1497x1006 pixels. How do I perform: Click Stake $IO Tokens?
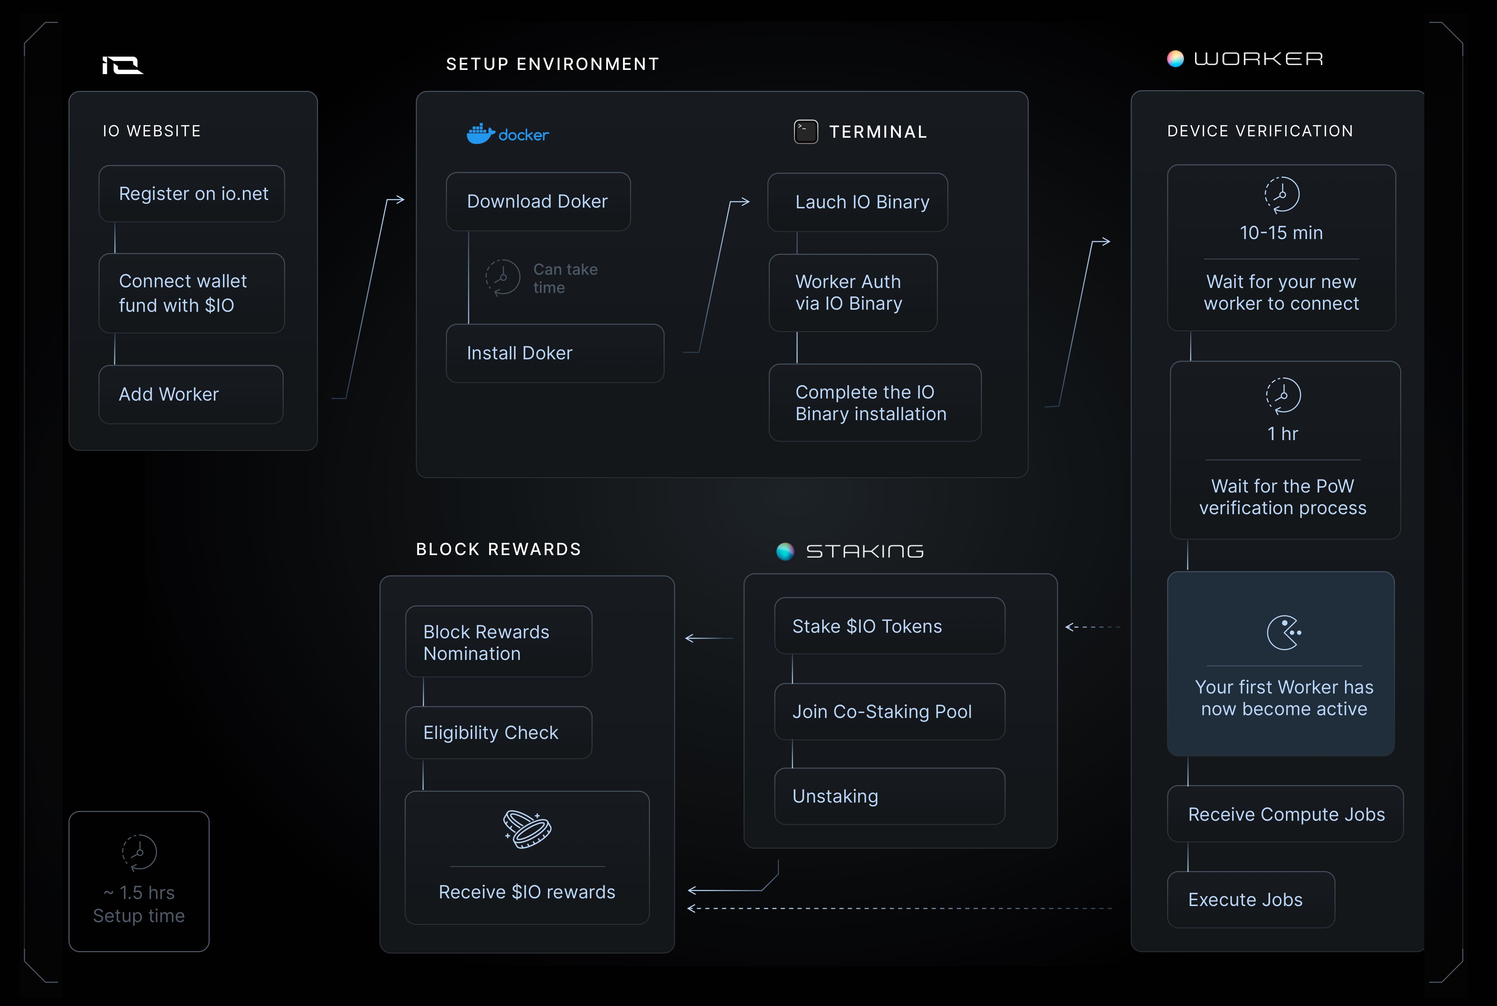click(x=889, y=626)
